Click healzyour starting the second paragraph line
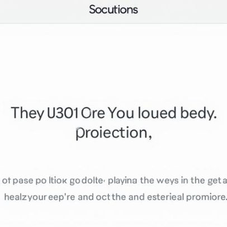The image size is (227, 227). 26,197
